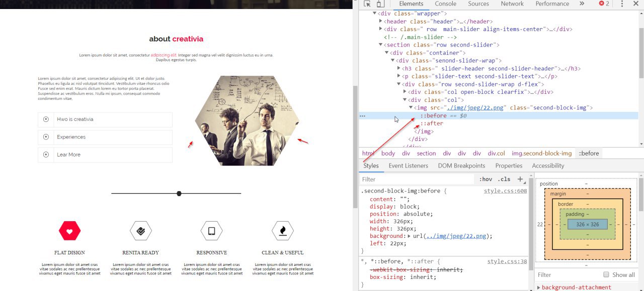Viewport: 644px width, 291px height.
Task: Click the Clean & Useful flame icon
Action: coord(283,231)
